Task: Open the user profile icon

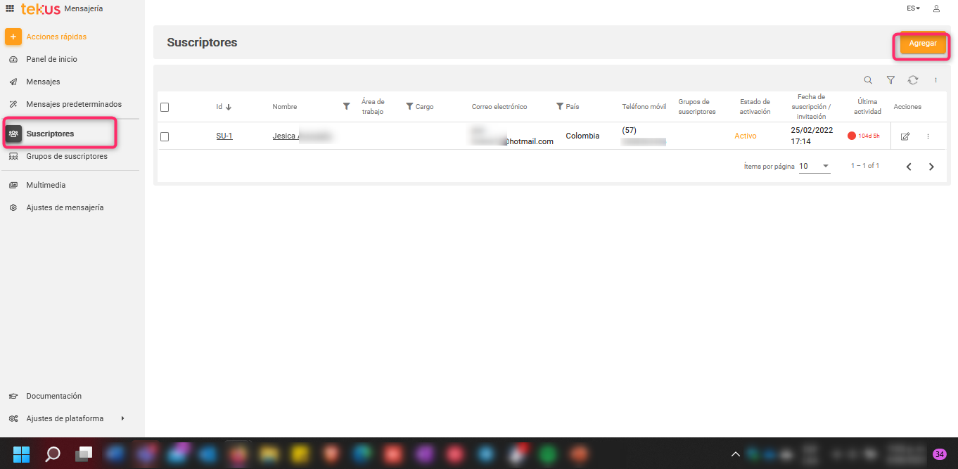Action: click(x=936, y=8)
